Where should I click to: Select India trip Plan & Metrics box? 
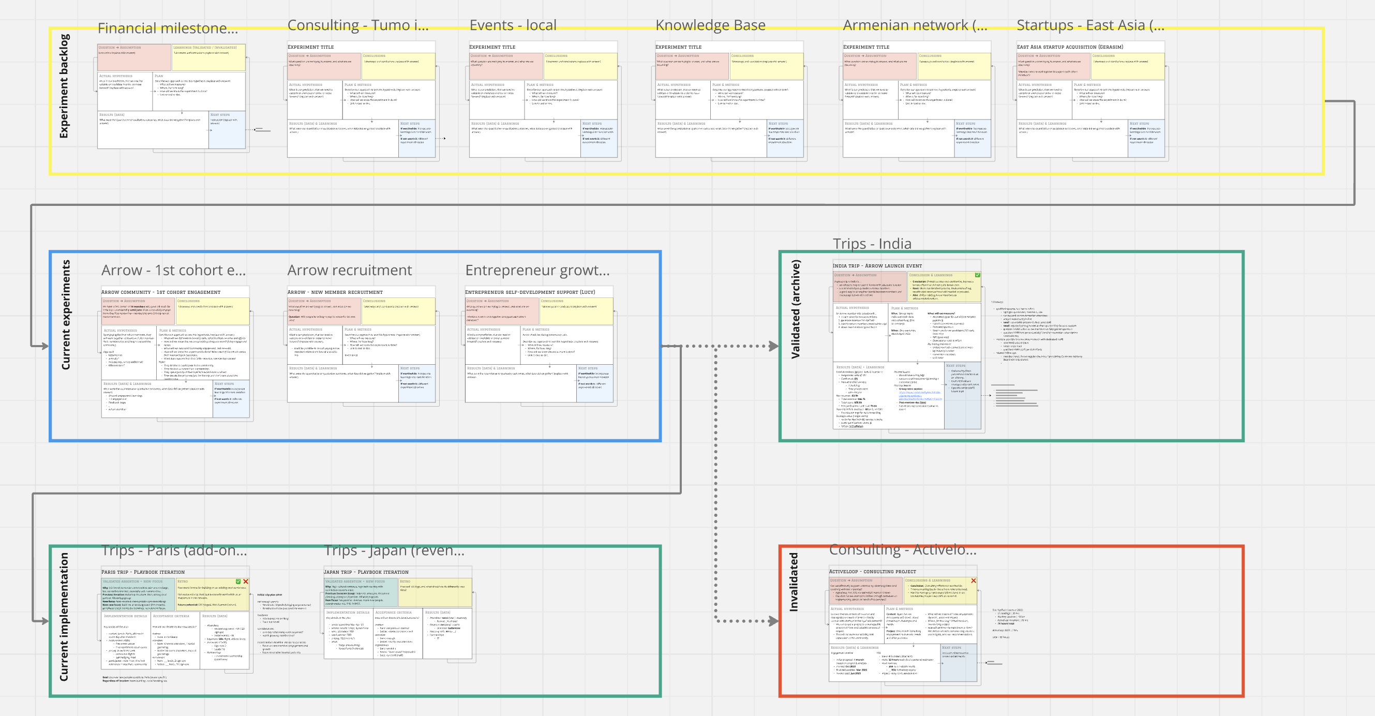[935, 333]
